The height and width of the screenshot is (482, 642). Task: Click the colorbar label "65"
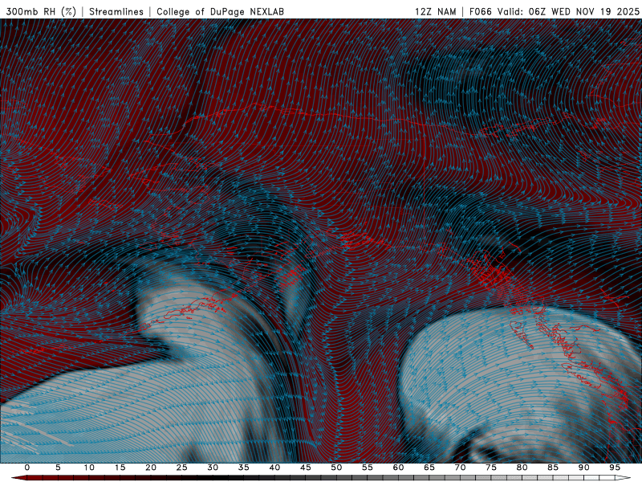point(429,468)
